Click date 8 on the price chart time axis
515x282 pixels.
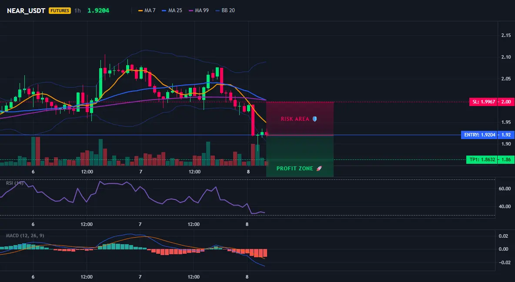[x=248, y=172]
